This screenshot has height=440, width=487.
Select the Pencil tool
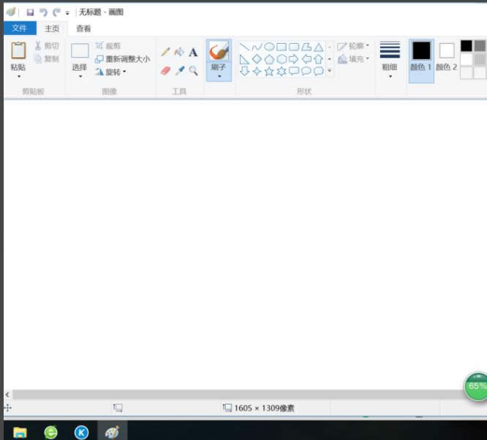(165, 52)
